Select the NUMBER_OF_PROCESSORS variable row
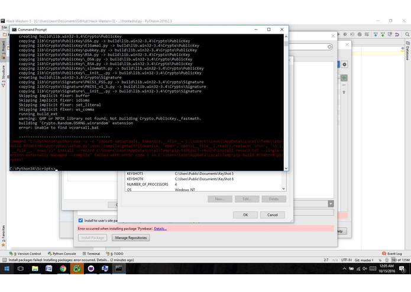411x292 pixels. pos(203,184)
